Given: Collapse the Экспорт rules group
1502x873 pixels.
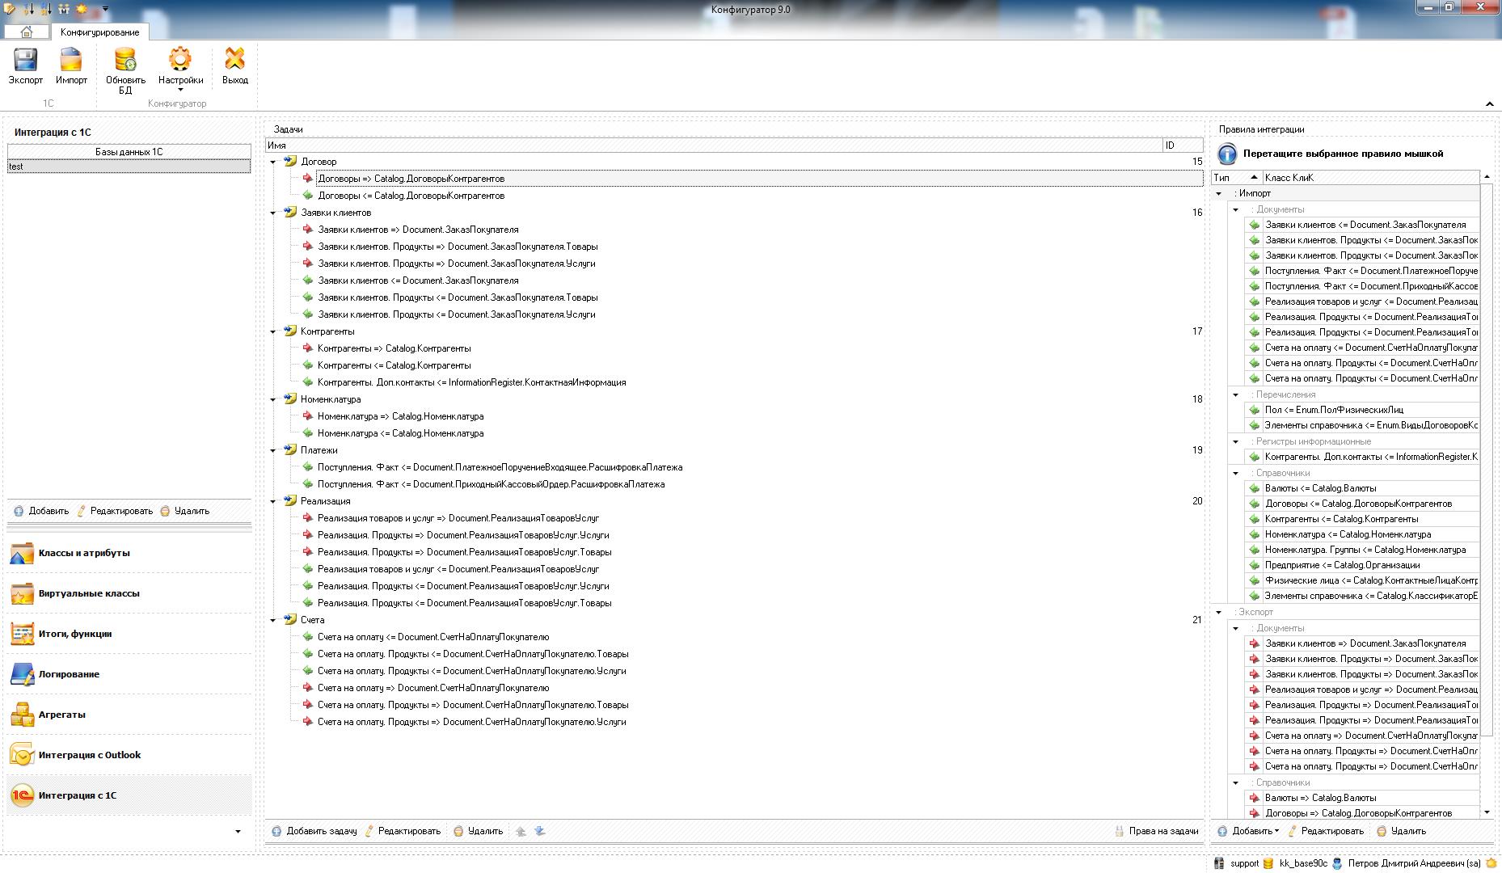Looking at the screenshot, I should (1218, 613).
